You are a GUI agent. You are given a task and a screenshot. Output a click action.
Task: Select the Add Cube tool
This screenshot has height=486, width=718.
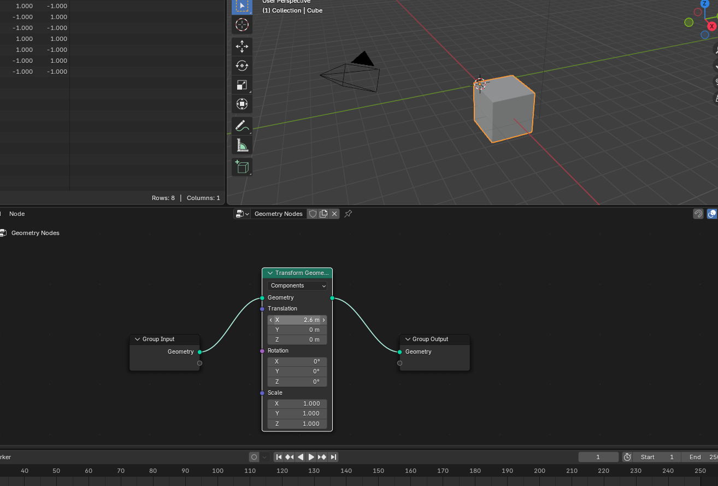point(242,167)
